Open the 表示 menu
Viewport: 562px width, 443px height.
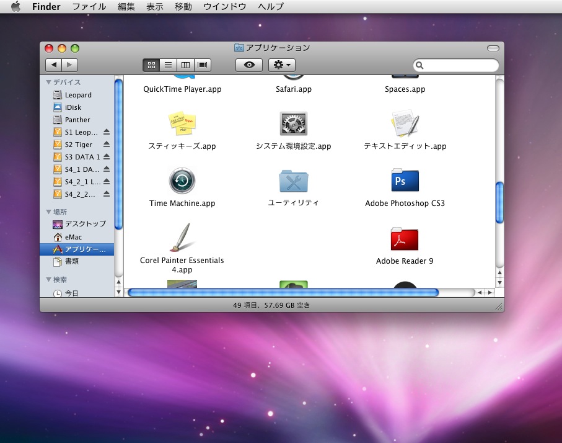[x=154, y=6]
